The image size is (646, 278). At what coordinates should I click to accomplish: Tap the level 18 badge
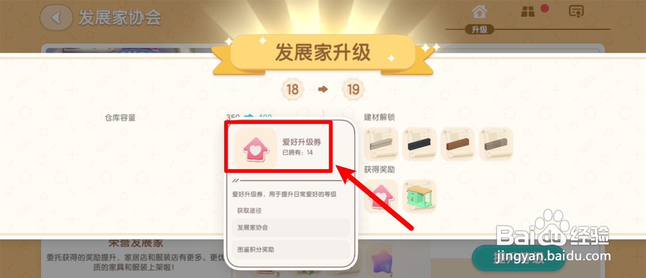coord(292,89)
